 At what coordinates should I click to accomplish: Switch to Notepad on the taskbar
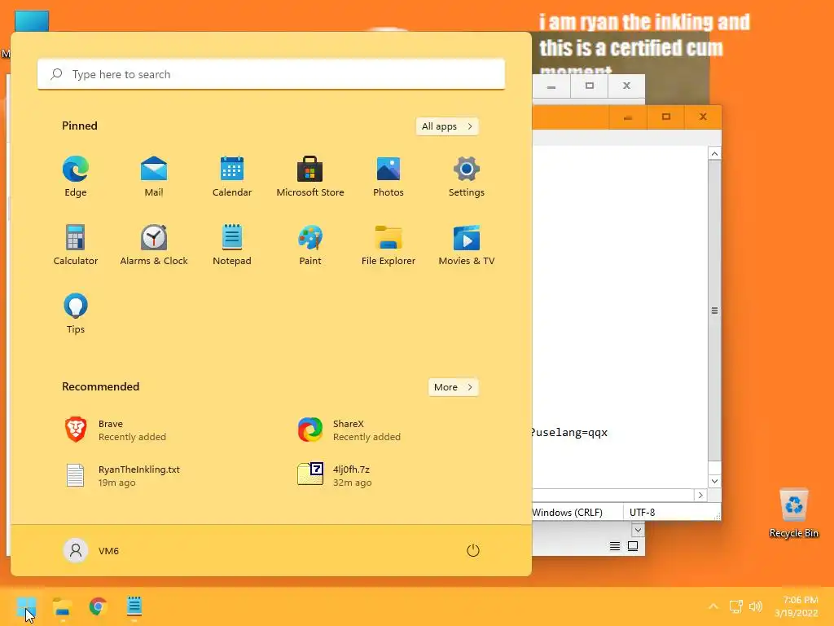click(x=134, y=606)
